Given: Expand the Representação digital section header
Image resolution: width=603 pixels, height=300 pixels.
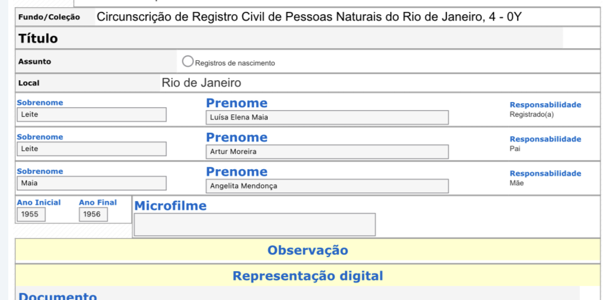Looking at the screenshot, I should click(307, 276).
